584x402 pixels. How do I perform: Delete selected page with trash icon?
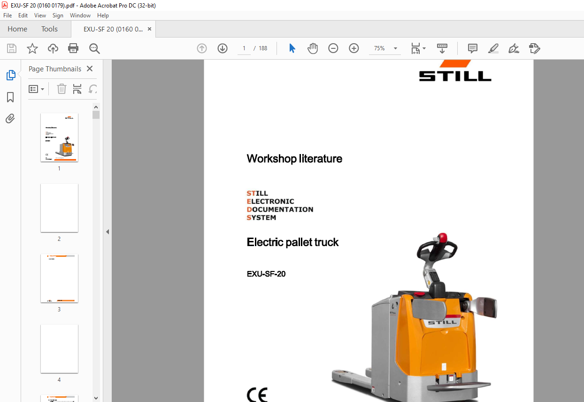[x=61, y=89]
